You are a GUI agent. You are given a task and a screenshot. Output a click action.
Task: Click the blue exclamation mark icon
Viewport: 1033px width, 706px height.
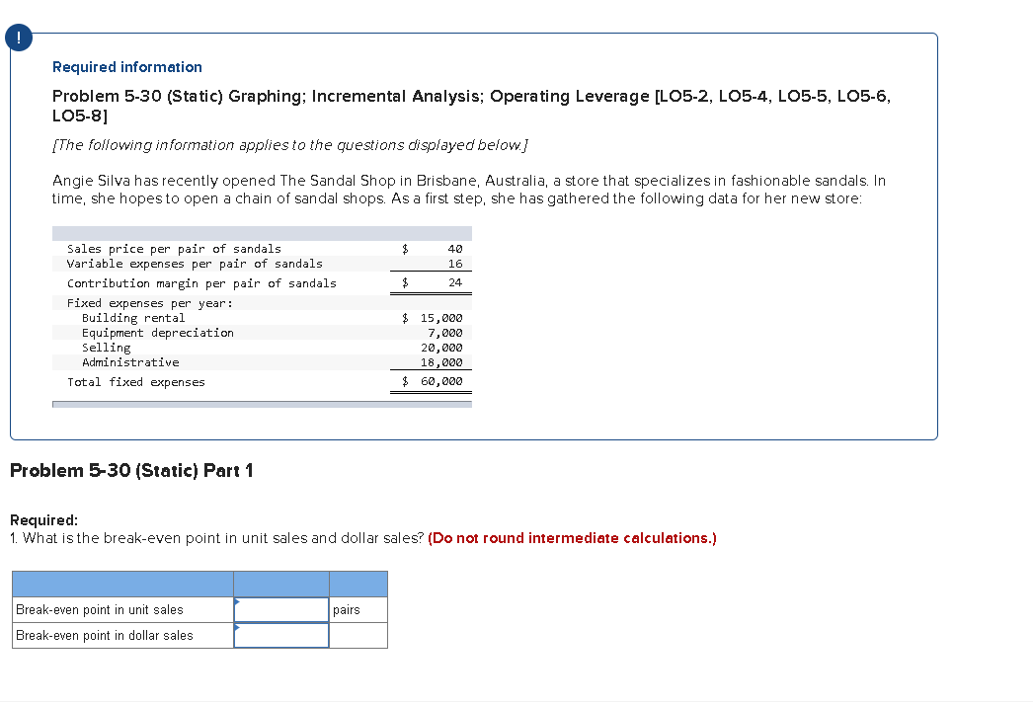point(18,37)
